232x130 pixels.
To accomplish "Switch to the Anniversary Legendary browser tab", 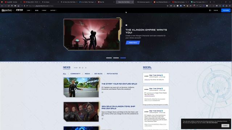I will pyautogui.click(x=143, y=2).
